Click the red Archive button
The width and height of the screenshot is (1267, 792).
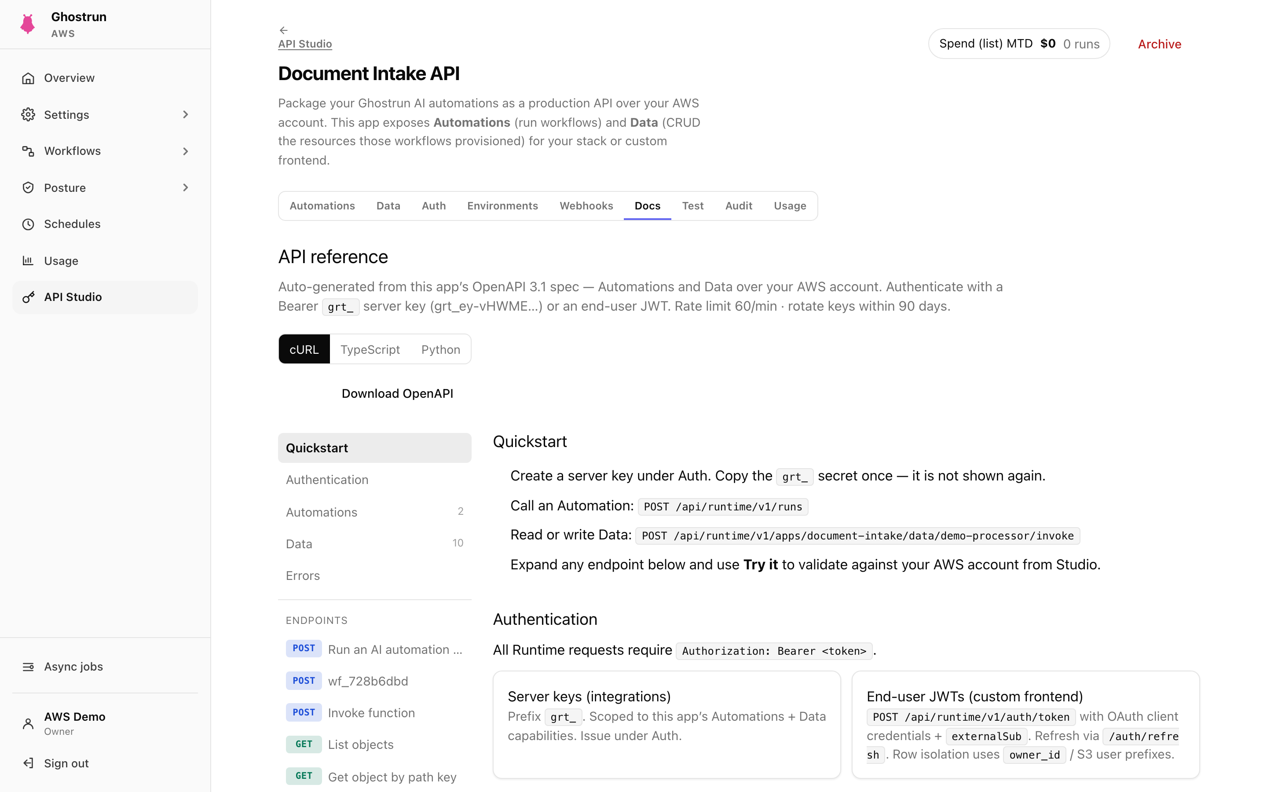pyautogui.click(x=1159, y=44)
